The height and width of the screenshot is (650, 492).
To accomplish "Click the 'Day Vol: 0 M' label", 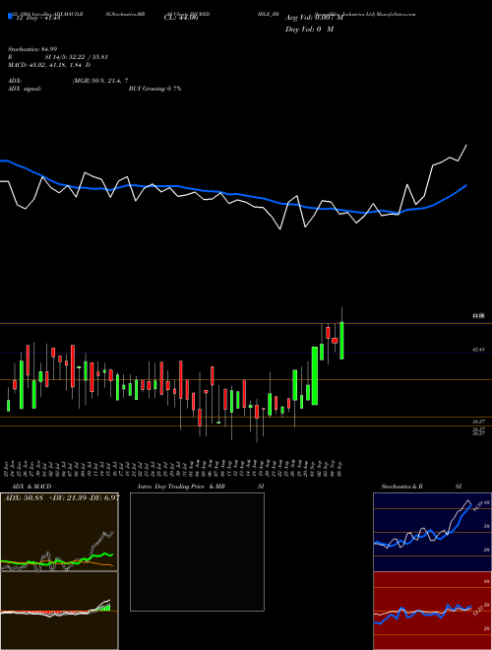I will click(x=309, y=30).
